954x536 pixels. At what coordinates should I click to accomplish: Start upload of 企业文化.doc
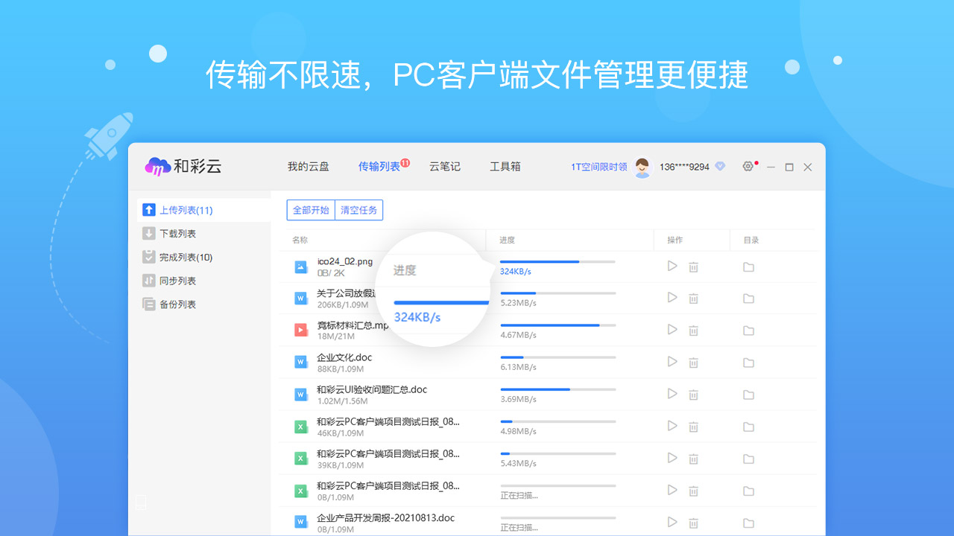pos(672,362)
